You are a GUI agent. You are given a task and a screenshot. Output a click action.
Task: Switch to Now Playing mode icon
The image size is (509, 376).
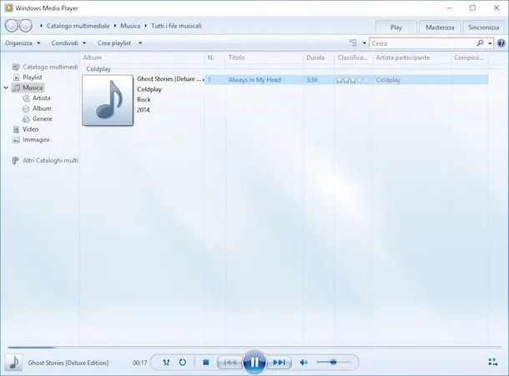tap(493, 362)
